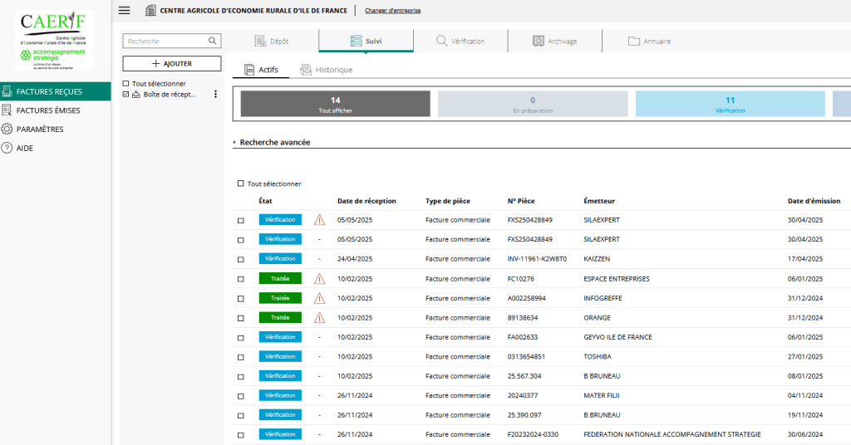Select the checkbox on the TOSHIBA row
Viewport: 851px width, 445px height.
pyautogui.click(x=241, y=357)
